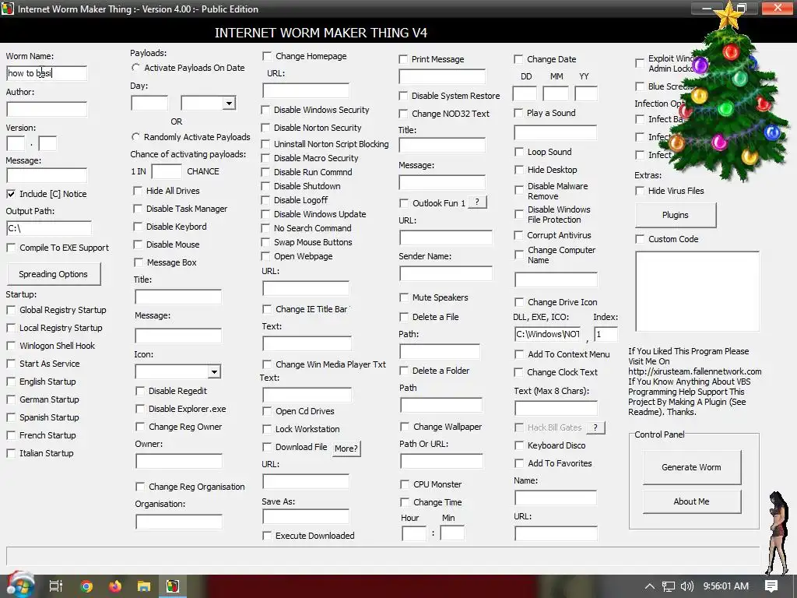
Task: Click the Custom Code text area
Action: [697, 291]
